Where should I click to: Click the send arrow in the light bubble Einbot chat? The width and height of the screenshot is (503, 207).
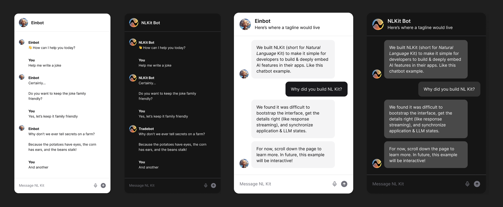click(344, 184)
